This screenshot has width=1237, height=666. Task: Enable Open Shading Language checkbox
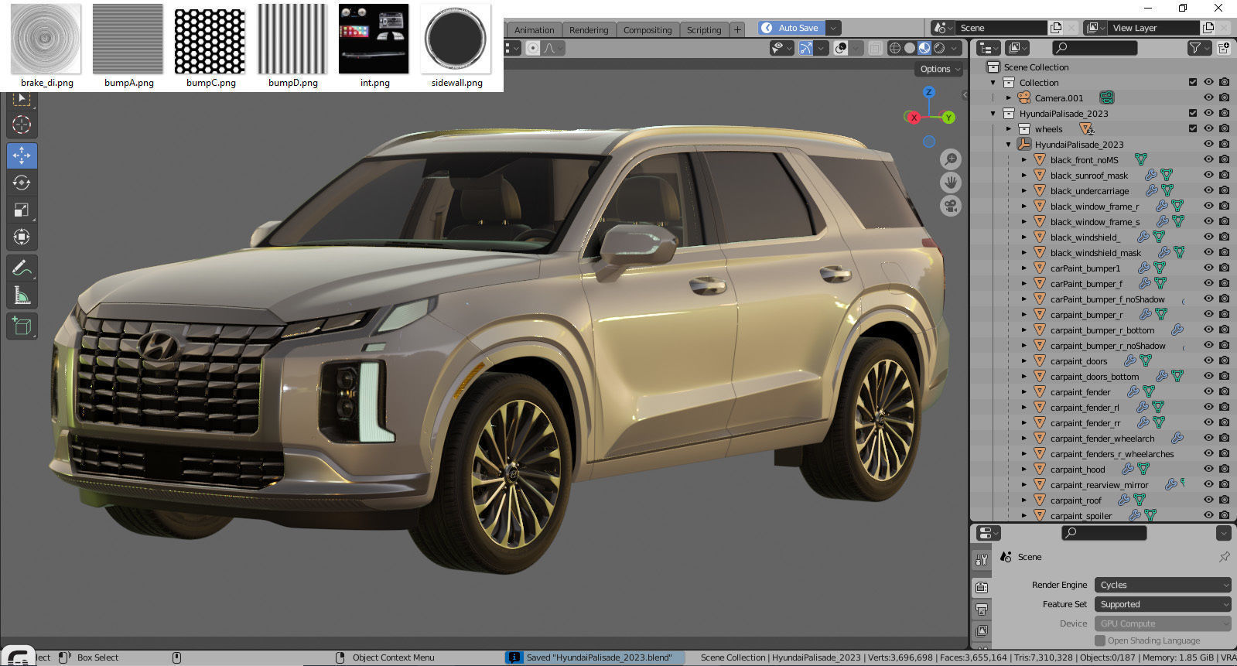click(1100, 640)
